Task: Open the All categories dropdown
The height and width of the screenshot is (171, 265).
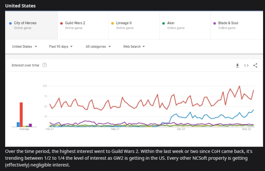Action: coord(98,46)
